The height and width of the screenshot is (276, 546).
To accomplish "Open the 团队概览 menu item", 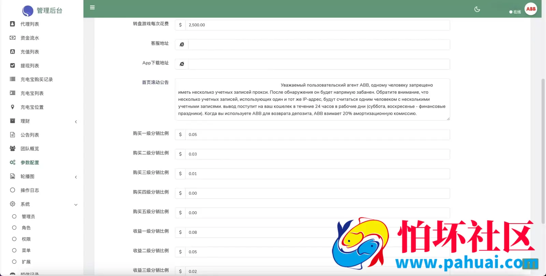I will (x=30, y=149).
